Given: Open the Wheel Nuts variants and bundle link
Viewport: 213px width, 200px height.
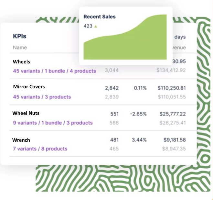Looking at the screenshot, I should point(53,123).
